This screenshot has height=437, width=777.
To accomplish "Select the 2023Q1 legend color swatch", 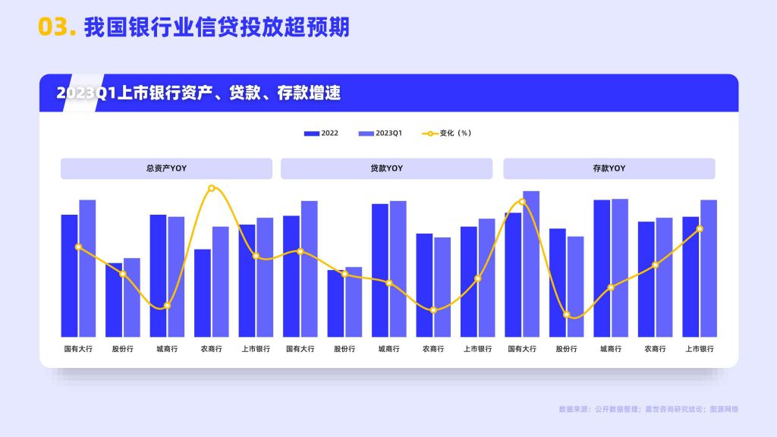I will pyautogui.click(x=366, y=134).
